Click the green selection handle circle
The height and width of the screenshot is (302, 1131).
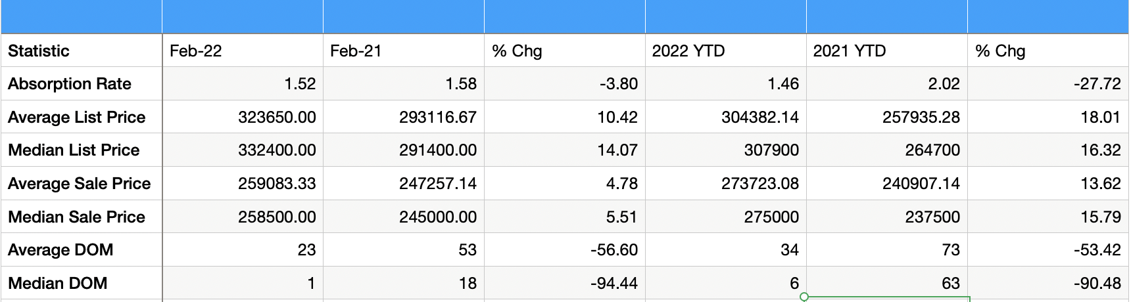coord(804,297)
